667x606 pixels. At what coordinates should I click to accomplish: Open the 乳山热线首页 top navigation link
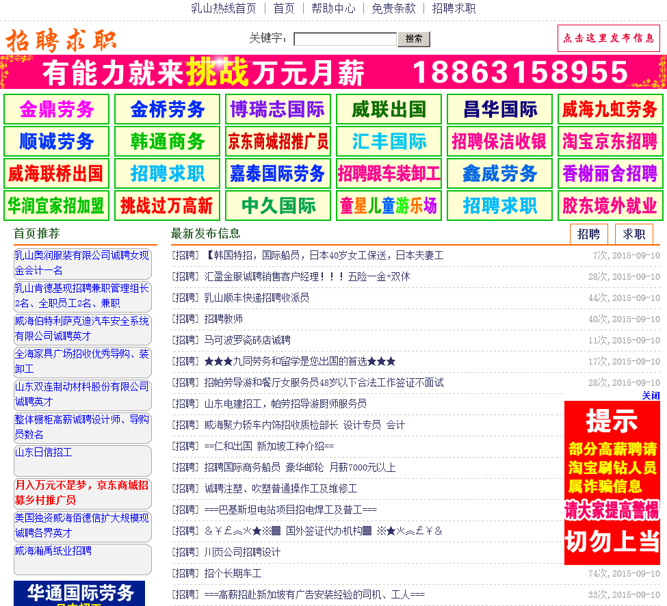point(223,8)
